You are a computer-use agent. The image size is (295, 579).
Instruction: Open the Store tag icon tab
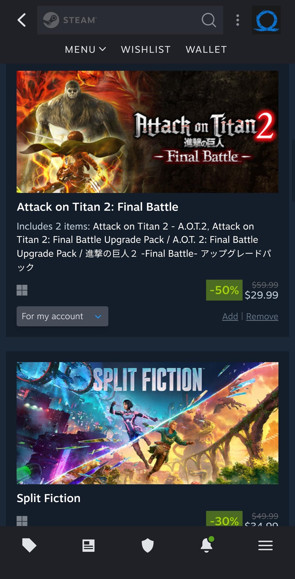(x=29, y=545)
